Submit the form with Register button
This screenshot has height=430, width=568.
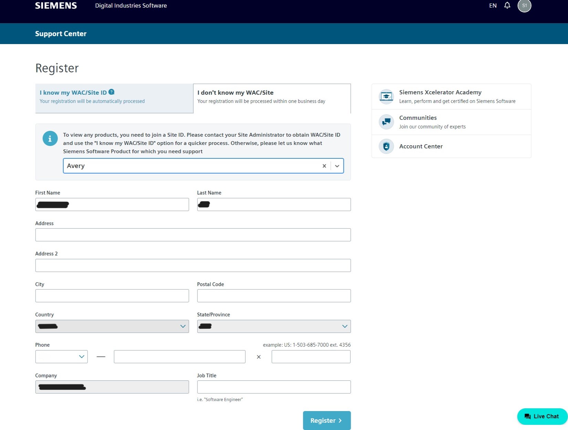(x=327, y=420)
